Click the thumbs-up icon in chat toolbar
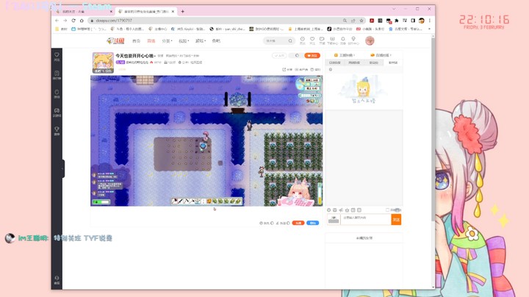Image resolution: width=529 pixels, height=297 pixels. point(347,210)
